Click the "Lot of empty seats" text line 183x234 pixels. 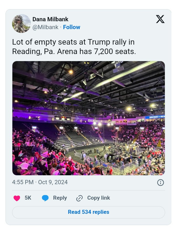tap(73, 42)
